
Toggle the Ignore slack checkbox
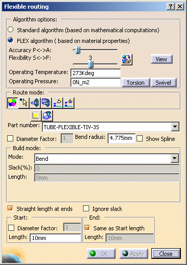pos(86,208)
